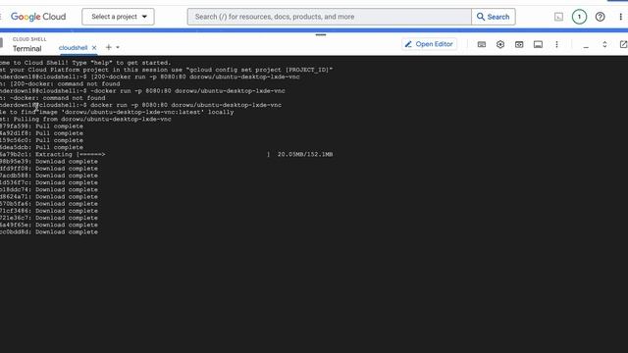628x353 pixels.
Task: Focus the resources search field
Action: 330,17
